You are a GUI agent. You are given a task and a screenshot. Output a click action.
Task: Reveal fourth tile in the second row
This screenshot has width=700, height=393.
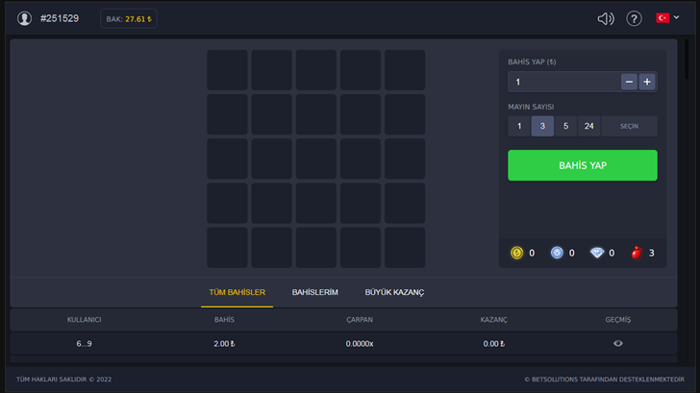click(x=361, y=114)
